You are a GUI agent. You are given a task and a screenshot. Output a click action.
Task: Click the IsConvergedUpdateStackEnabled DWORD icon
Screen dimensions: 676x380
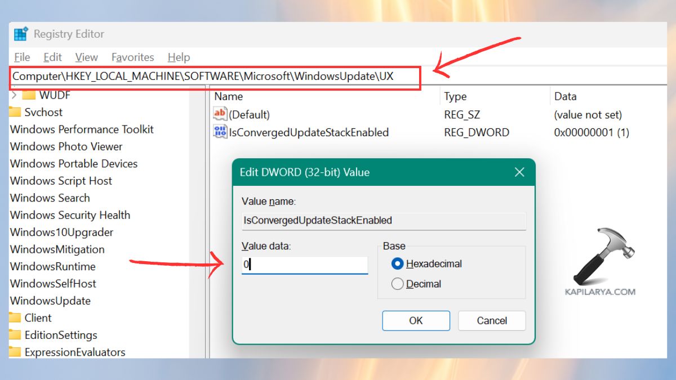click(x=220, y=132)
